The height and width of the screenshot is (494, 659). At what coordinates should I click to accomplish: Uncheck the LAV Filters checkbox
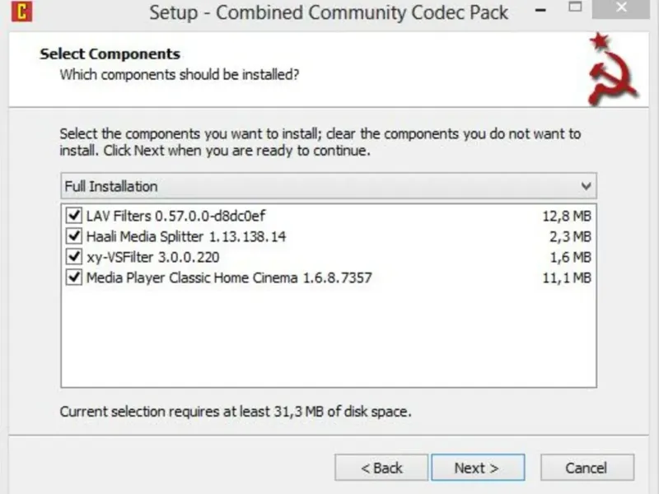[x=74, y=217]
